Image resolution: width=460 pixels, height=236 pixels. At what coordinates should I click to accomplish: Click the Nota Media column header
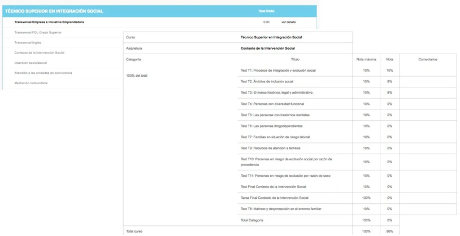click(x=266, y=11)
